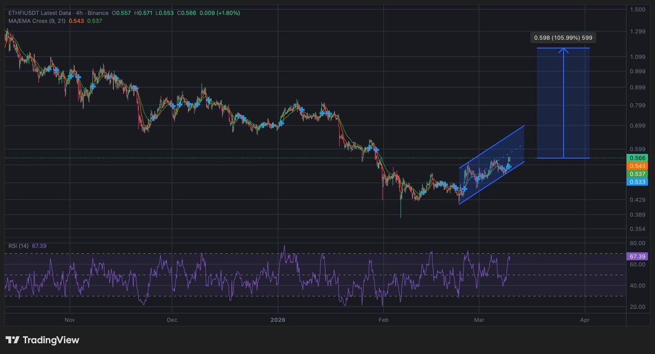
Task: Click the 60.00 RSI scale label
Action: (638, 265)
